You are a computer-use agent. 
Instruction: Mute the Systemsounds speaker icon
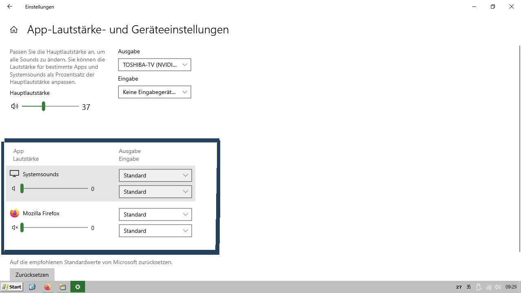pos(14,188)
